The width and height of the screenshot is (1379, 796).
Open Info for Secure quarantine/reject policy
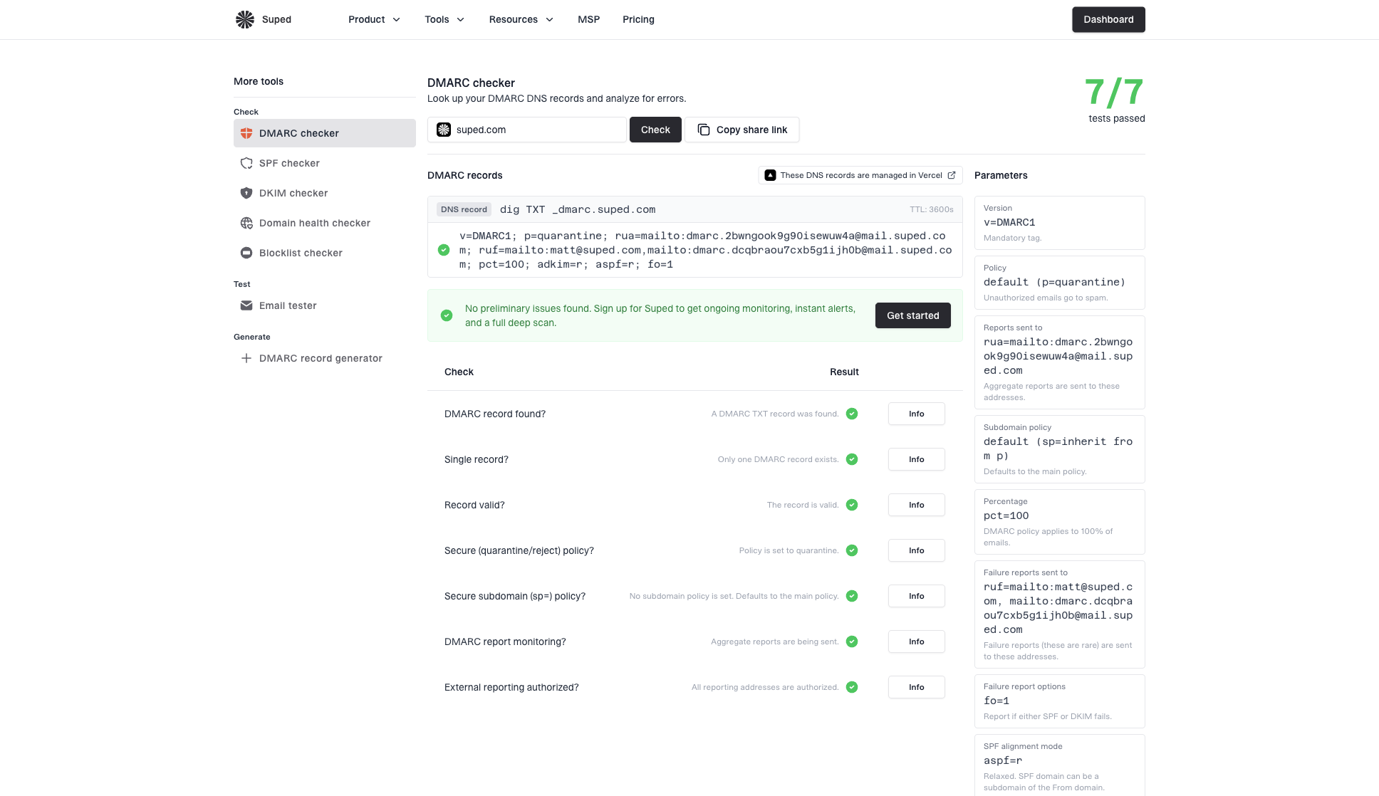coord(917,550)
